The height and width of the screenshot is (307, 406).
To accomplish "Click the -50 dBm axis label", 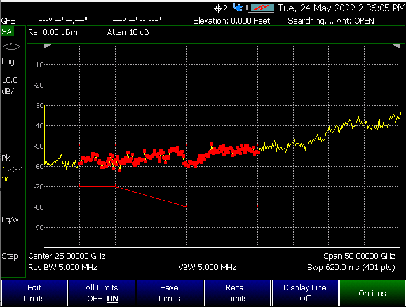I will (38, 146).
